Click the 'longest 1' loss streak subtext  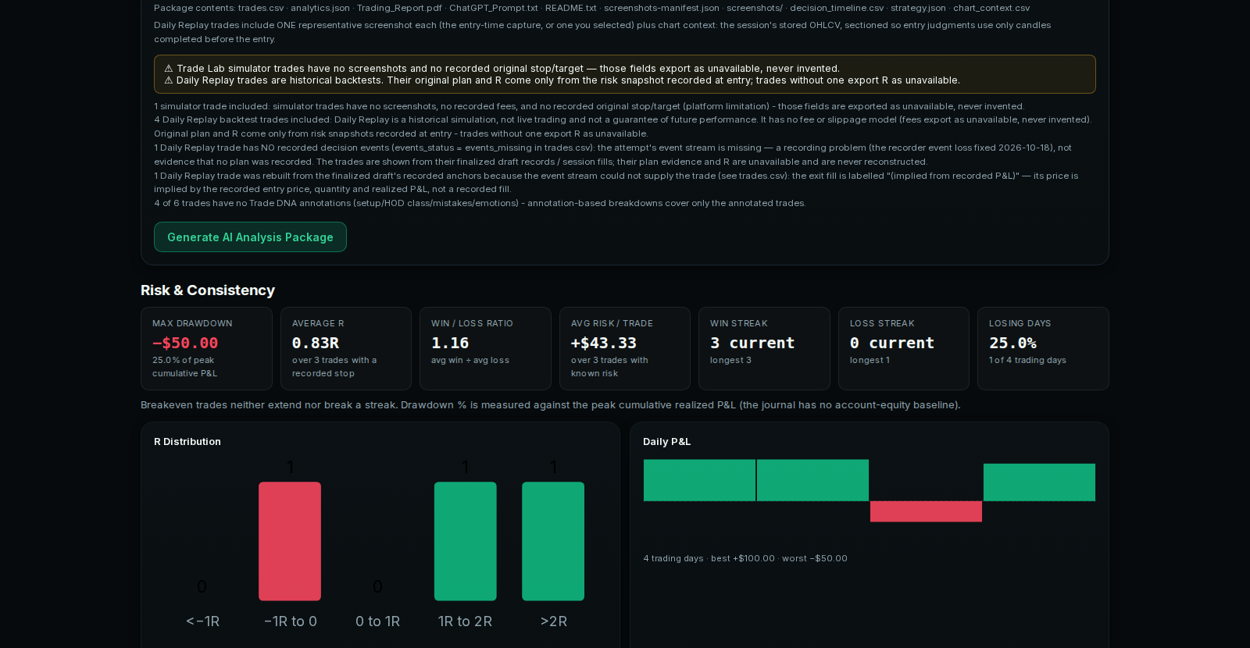click(x=870, y=360)
